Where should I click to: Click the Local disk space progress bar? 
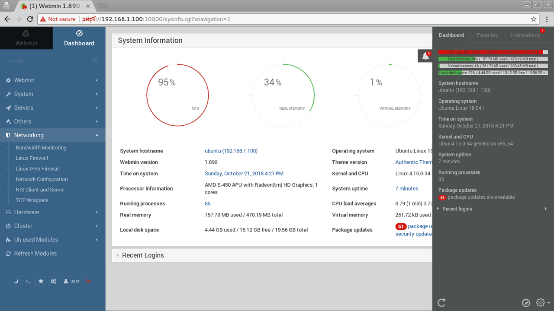tap(493, 73)
